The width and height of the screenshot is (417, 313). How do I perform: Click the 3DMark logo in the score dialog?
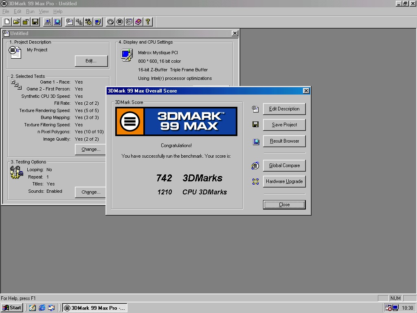[176, 121]
